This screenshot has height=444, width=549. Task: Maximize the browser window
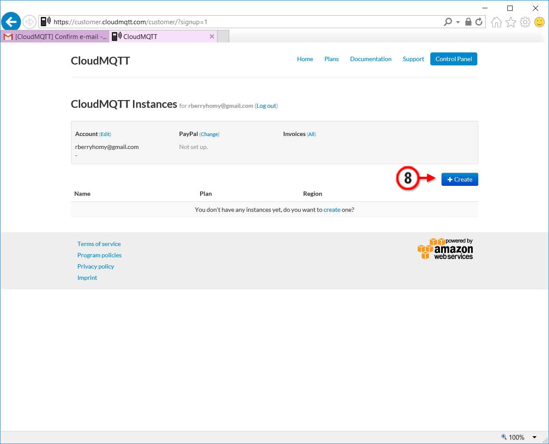(x=510, y=8)
